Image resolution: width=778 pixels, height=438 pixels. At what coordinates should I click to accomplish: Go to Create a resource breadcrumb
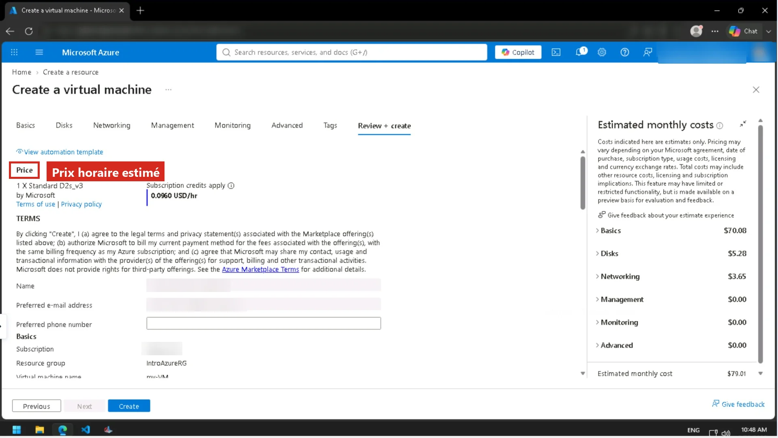(71, 72)
